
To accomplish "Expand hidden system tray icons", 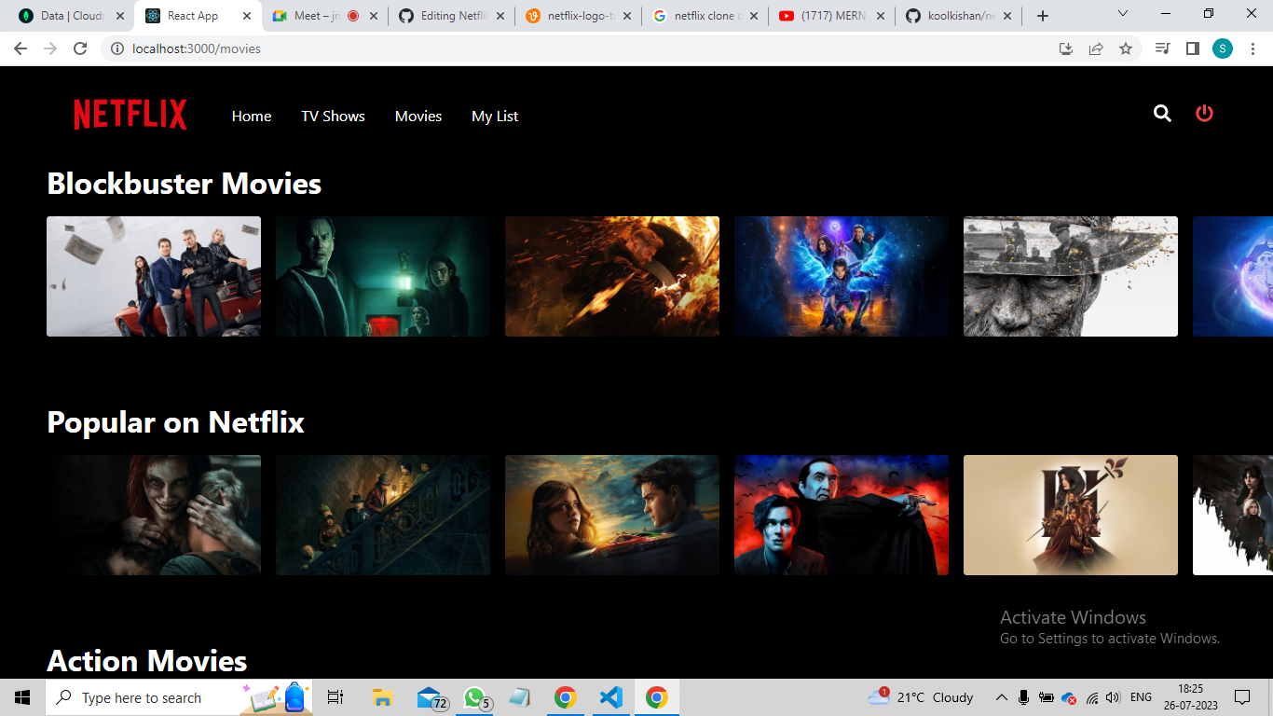I will 1001,696.
